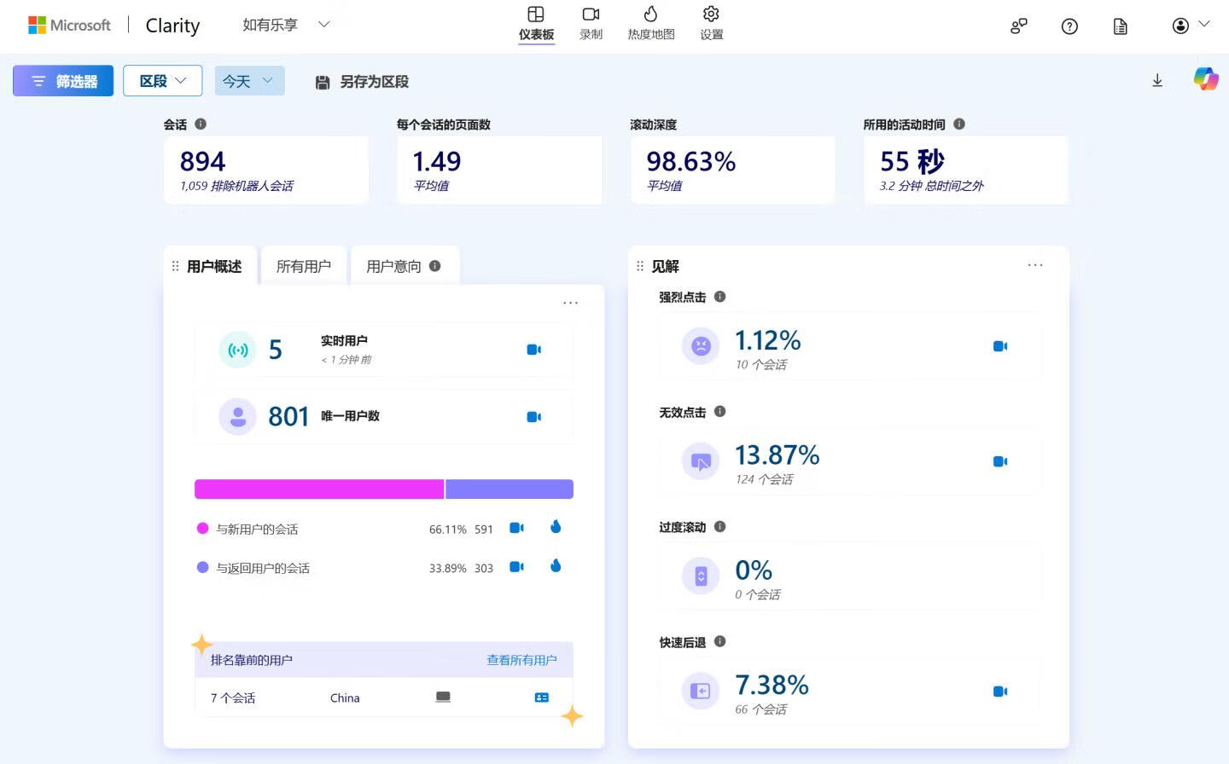The image size is (1229, 764).
Task: View heatmap for new user sessions
Action: coord(556,527)
